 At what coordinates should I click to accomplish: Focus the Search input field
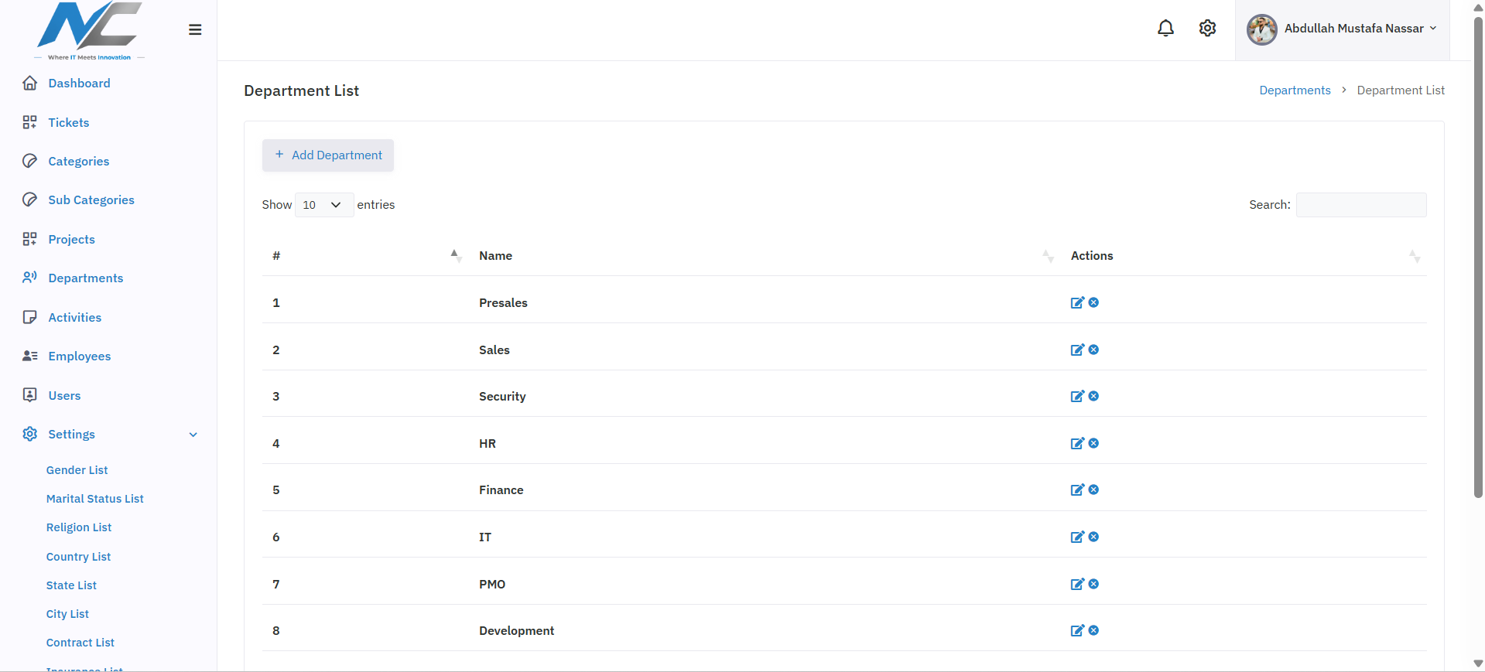[x=1361, y=205]
